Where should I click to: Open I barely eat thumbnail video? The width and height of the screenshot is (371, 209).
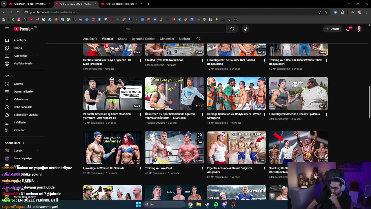pyautogui.click(x=299, y=93)
